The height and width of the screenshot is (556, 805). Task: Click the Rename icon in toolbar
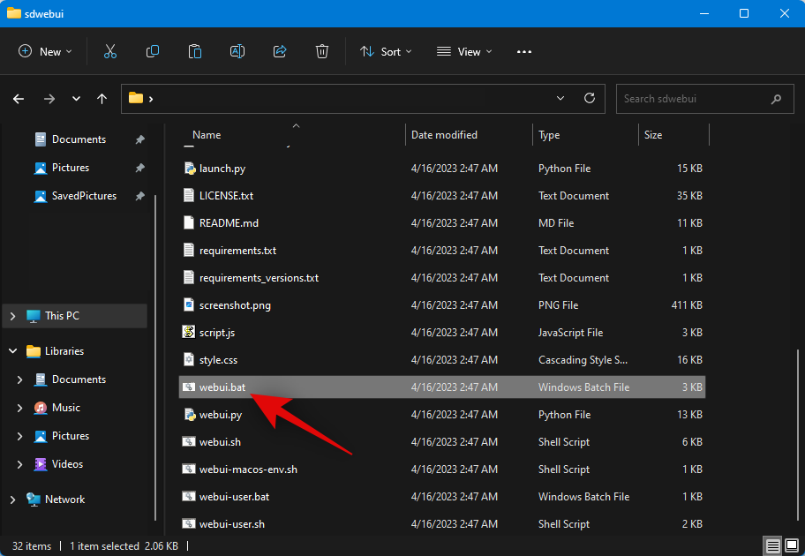click(237, 52)
